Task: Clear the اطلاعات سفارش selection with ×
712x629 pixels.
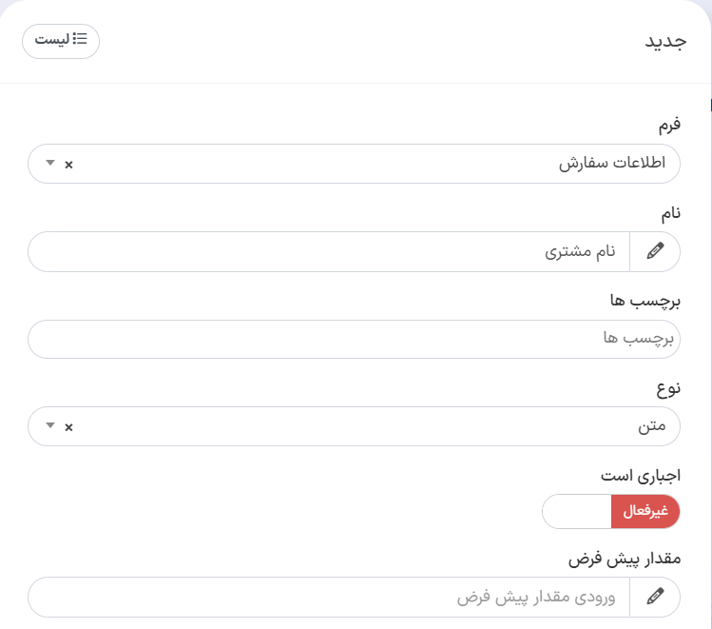Action: 68,165
